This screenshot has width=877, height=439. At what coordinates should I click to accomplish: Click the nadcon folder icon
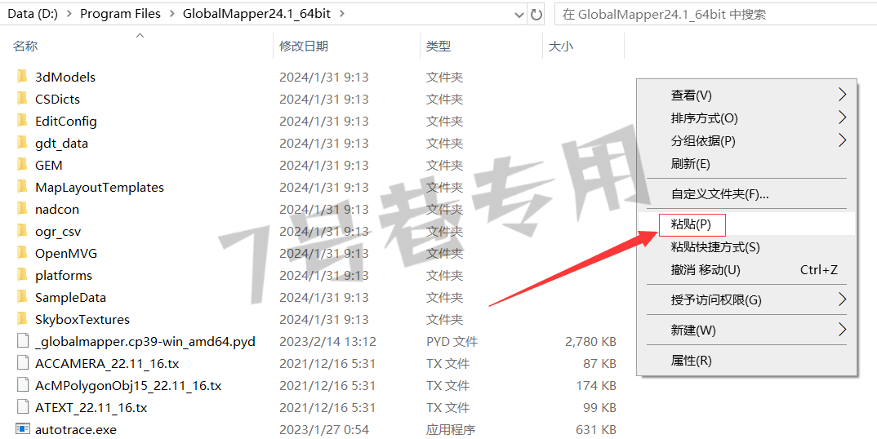click(22, 209)
